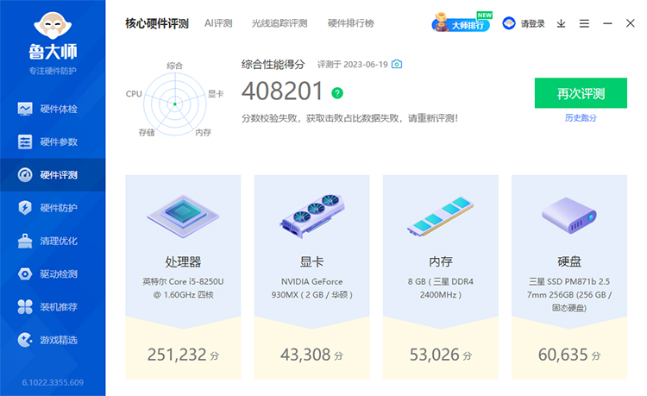
Task: Switch to the 硬件排行榜 tab
Action: (351, 23)
